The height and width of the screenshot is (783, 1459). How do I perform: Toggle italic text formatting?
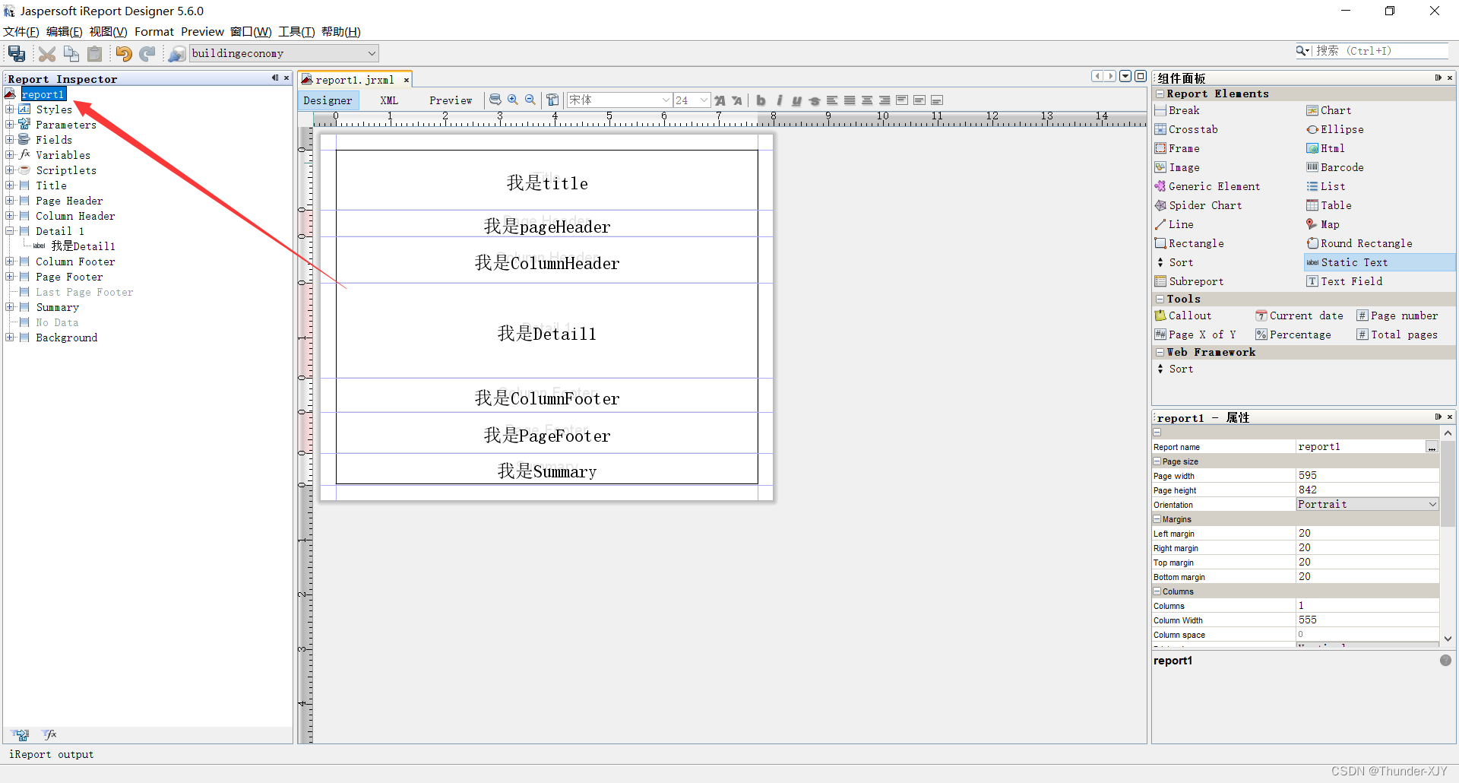[x=779, y=100]
